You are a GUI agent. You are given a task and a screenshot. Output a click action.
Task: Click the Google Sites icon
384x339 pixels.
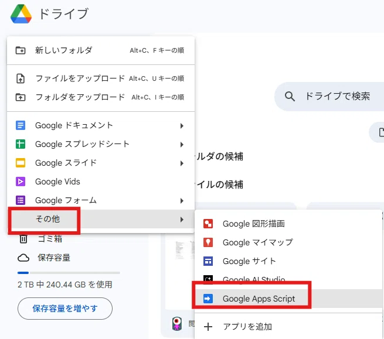pyautogui.click(x=208, y=261)
